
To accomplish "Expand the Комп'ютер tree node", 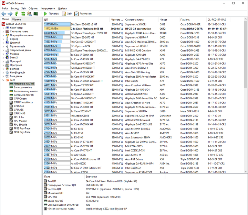I will tap(3, 28).
